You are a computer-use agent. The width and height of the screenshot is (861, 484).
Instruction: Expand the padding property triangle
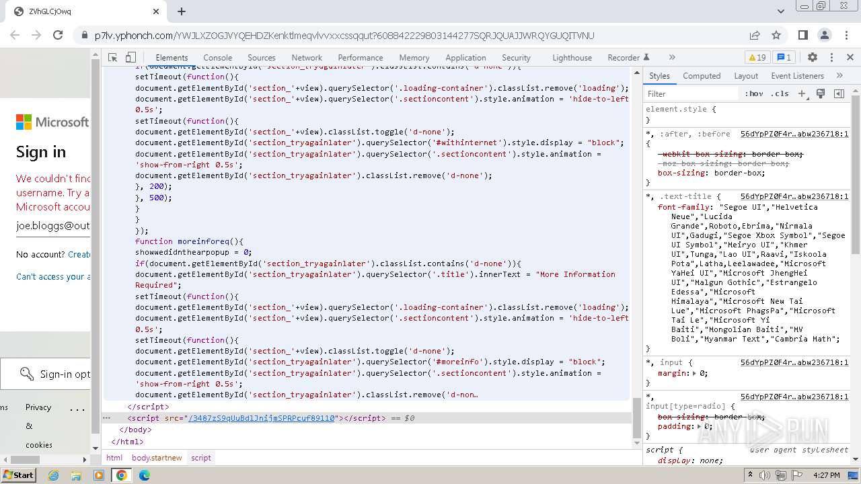699,426
